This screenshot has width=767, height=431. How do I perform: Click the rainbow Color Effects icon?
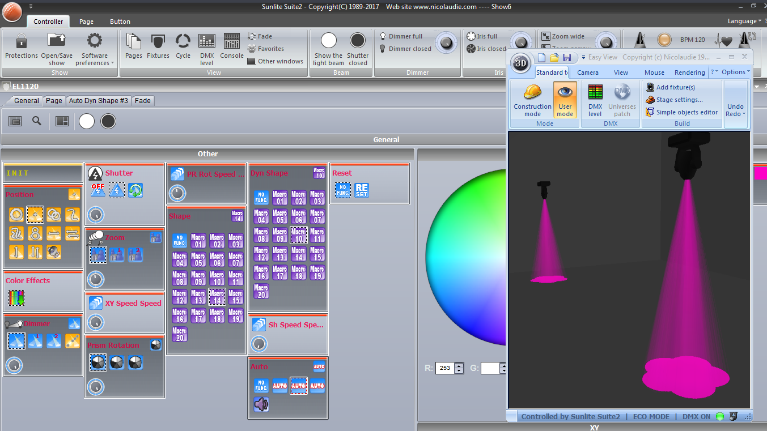pyautogui.click(x=16, y=298)
